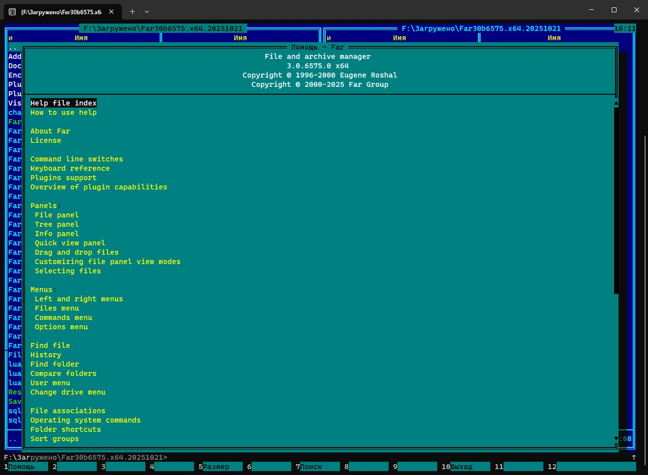
Task: Click help scrollbar up arrow
Action: pyautogui.click(x=616, y=103)
